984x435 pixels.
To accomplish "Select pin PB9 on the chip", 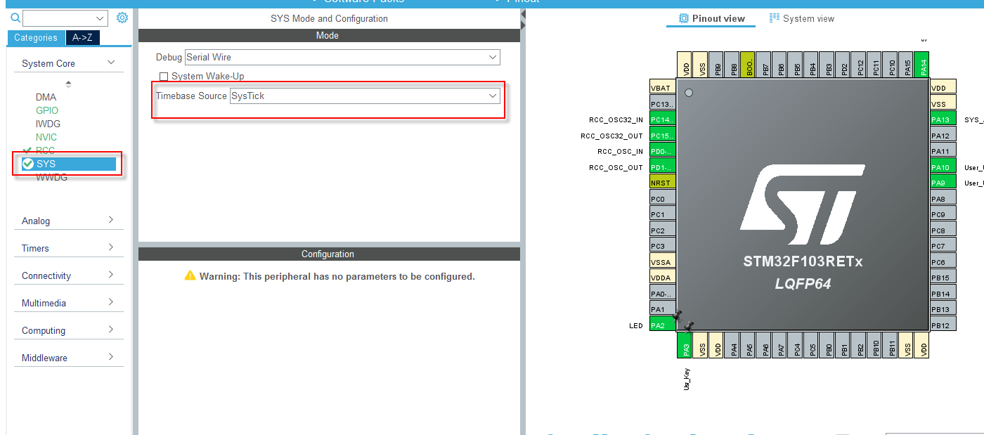I will tap(716, 65).
